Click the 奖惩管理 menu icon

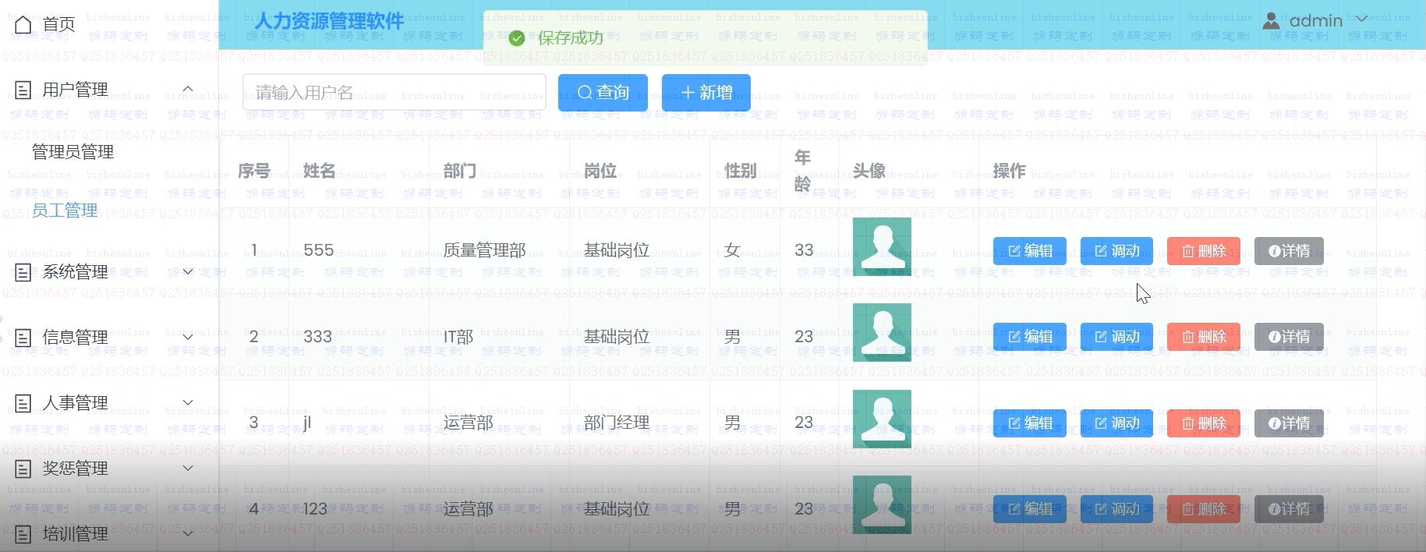(x=23, y=469)
